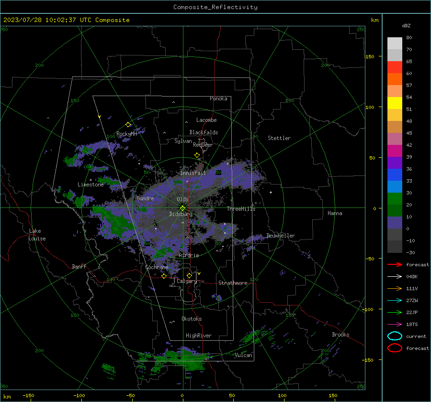Pick the blue 33-36 dBZ color swatch
This screenshot has height=402, width=431.
tap(395, 174)
